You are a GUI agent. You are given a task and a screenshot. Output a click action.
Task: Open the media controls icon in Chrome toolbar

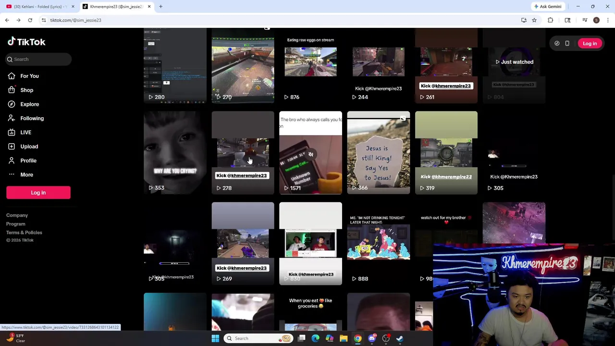(x=585, y=20)
